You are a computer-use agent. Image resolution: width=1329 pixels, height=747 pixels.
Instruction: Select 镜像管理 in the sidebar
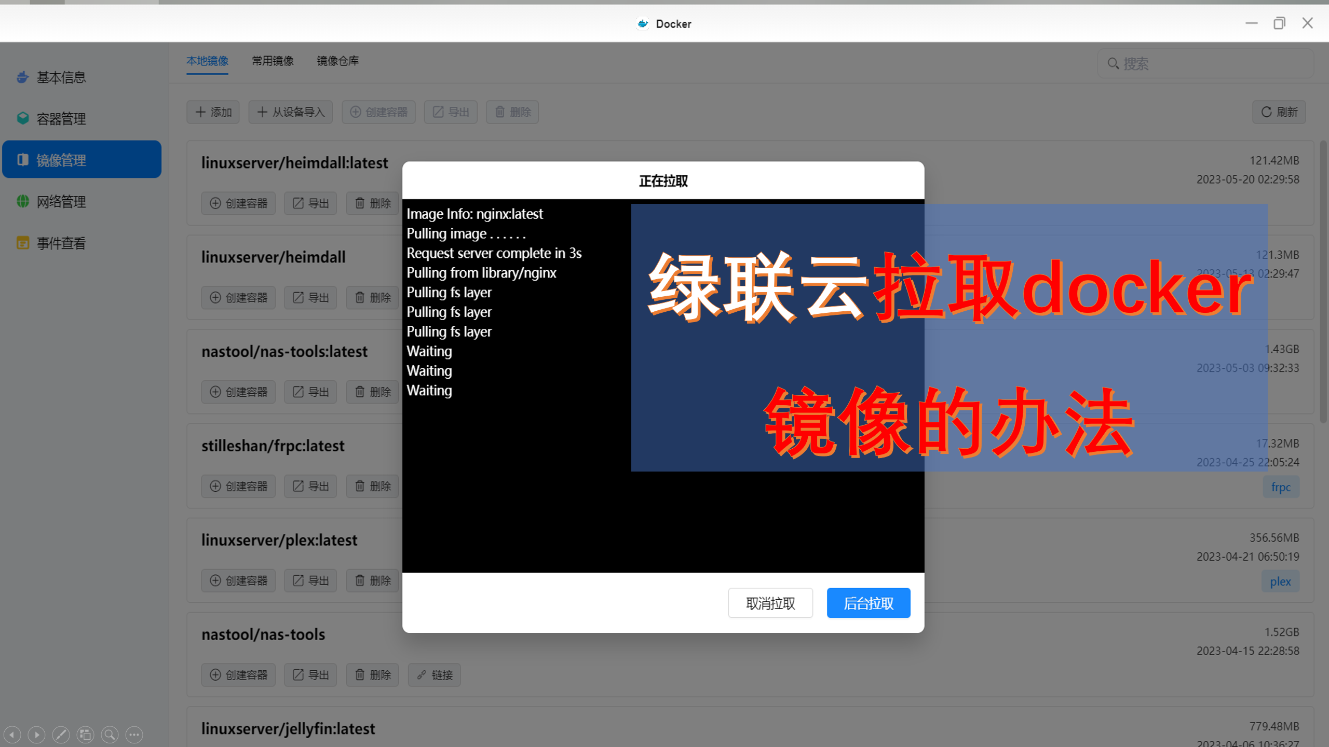coord(82,160)
